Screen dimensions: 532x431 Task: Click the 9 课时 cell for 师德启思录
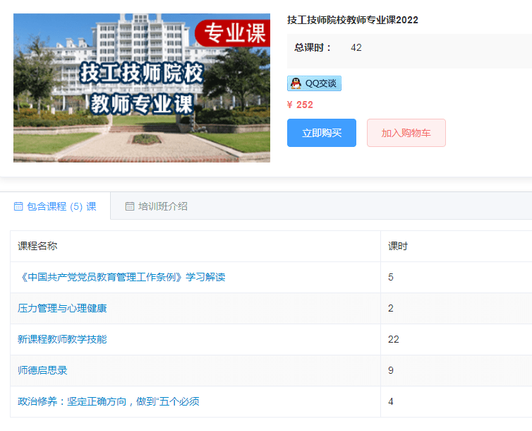(x=391, y=370)
